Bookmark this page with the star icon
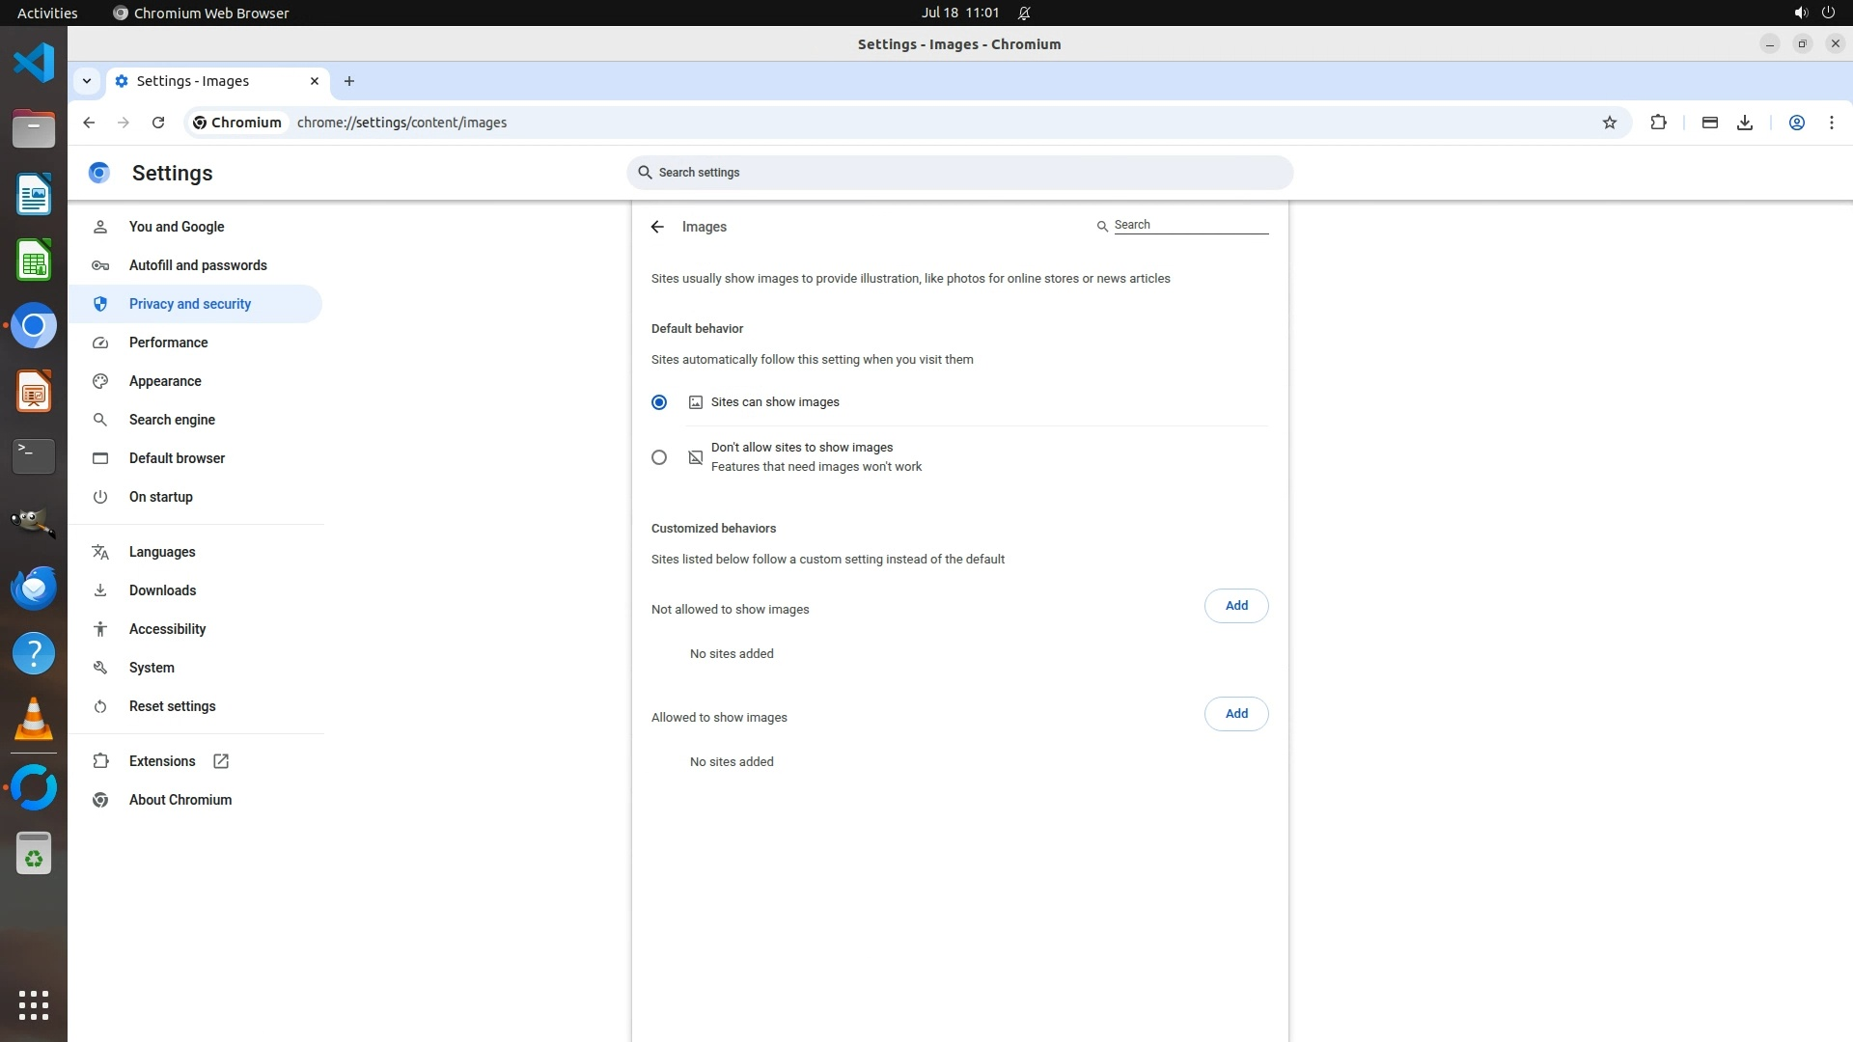This screenshot has height=1042, width=1853. 1609,123
